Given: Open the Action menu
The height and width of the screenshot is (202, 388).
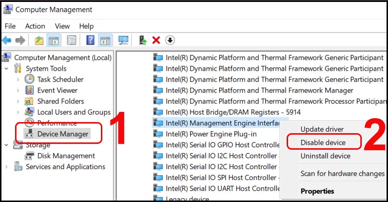Looking at the screenshot, I should 35,26.
